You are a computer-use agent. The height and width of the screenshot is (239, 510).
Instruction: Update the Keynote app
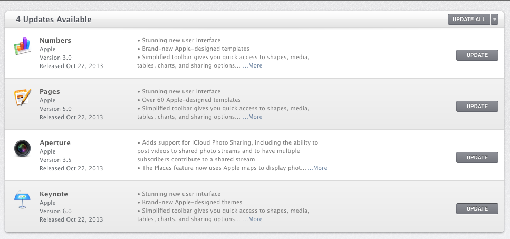click(x=477, y=208)
